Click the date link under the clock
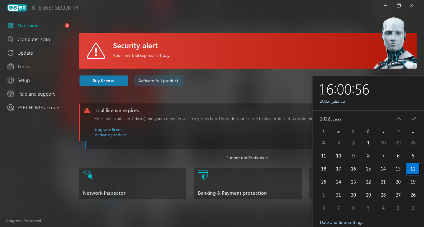Viewport: 424px width, 227px height. point(333,101)
